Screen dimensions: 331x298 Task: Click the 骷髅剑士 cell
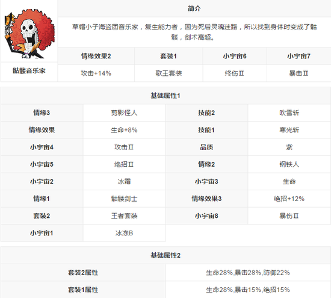pyautogui.click(x=125, y=199)
